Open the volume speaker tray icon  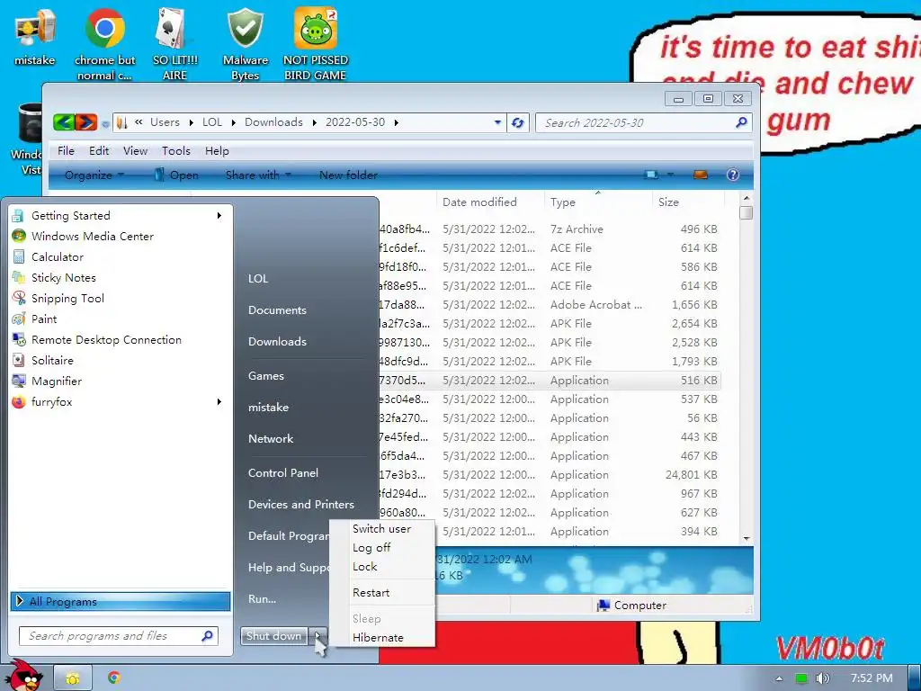(x=822, y=678)
